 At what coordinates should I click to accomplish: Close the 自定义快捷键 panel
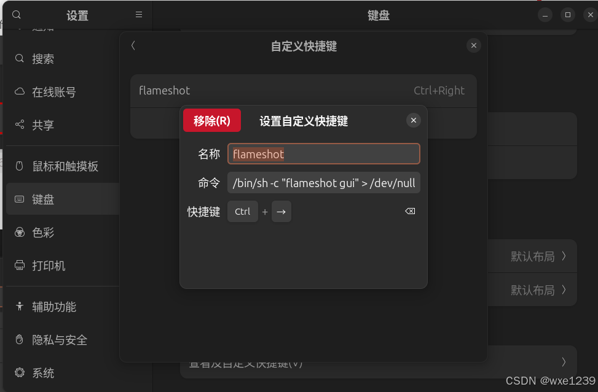[474, 45]
